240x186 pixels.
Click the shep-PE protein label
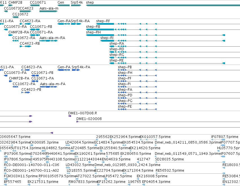(125, 107)
